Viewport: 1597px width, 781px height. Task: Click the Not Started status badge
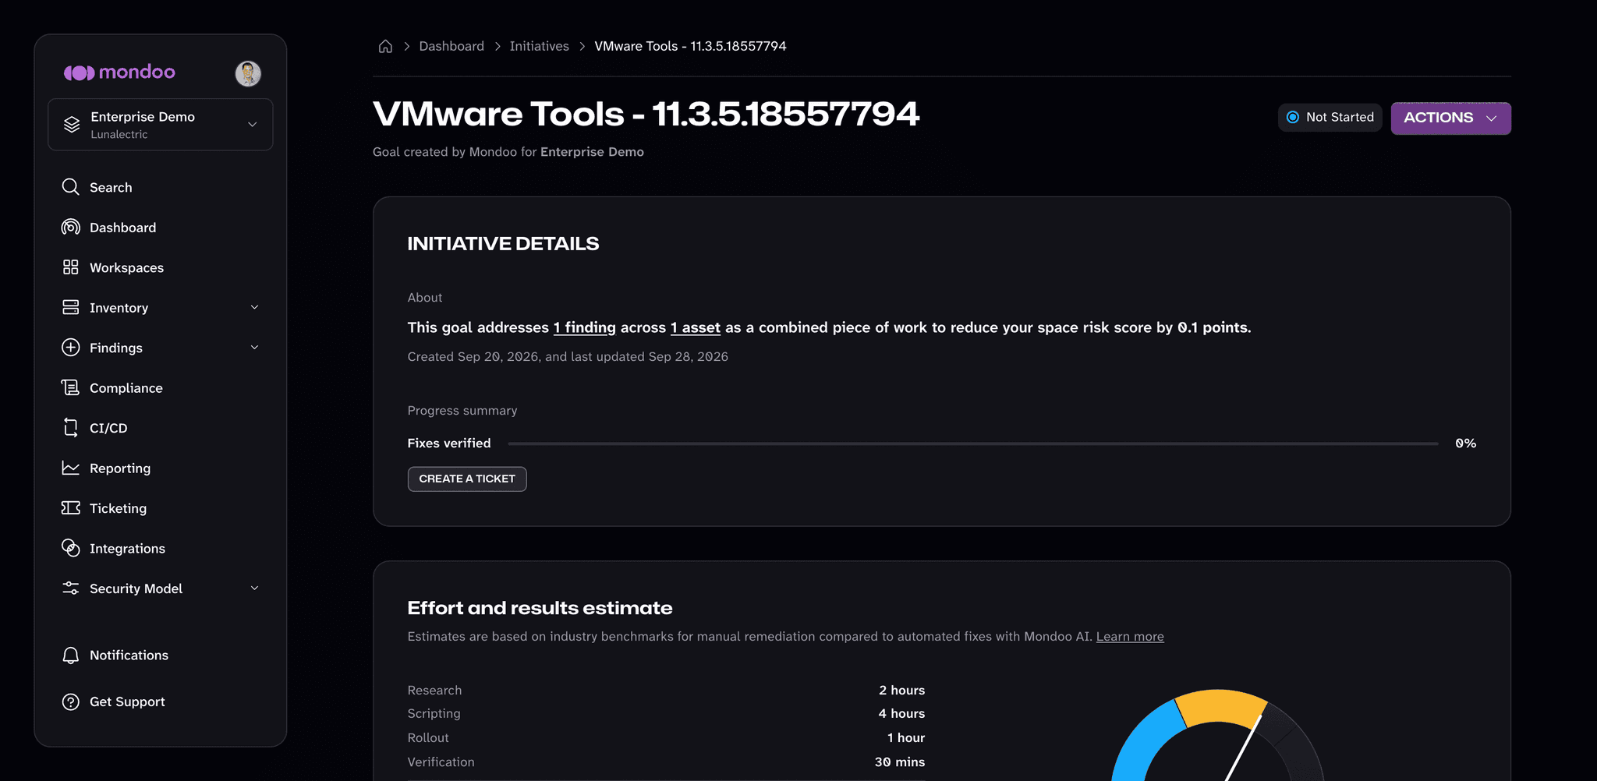click(x=1330, y=117)
